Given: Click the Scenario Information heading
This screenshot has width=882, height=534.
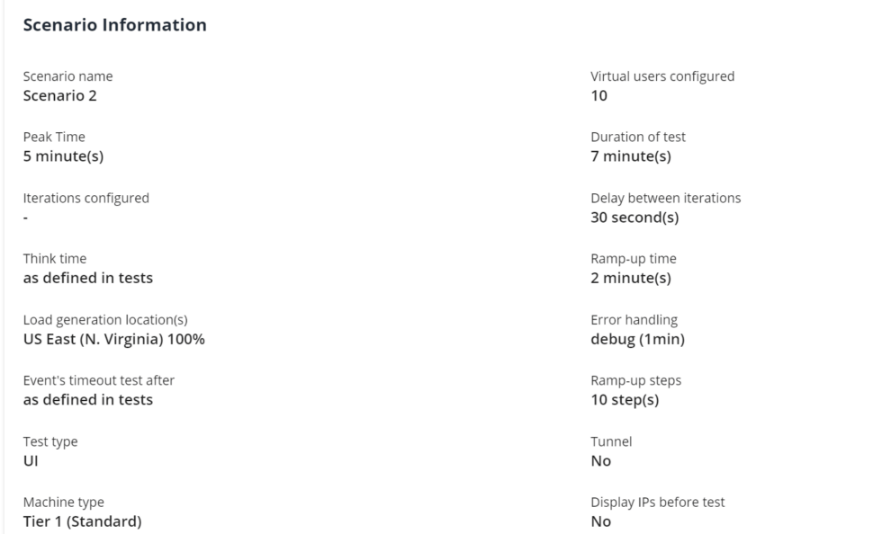Looking at the screenshot, I should pos(114,25).
